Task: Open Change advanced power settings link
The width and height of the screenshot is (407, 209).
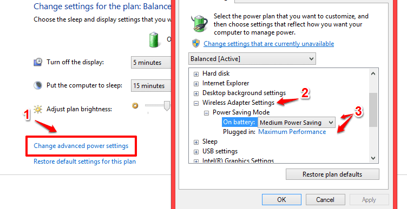Action: (x=81, y=146)
